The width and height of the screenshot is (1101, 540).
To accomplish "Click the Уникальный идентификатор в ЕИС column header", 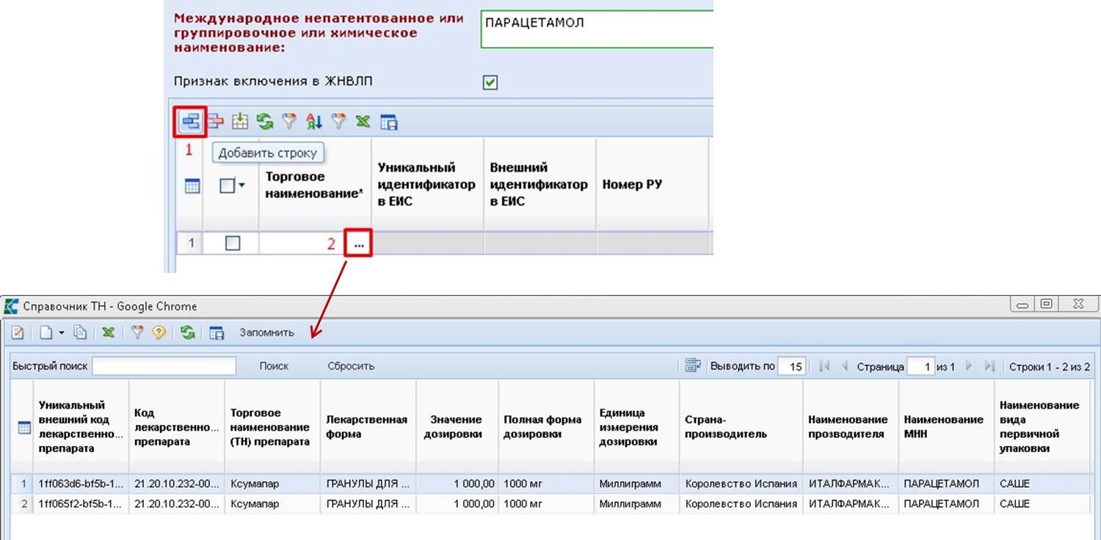I will (427, 185).
